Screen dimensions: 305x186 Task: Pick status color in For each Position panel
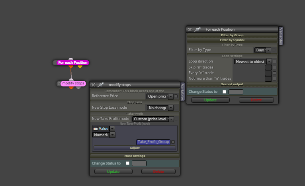tap(236, 92)
